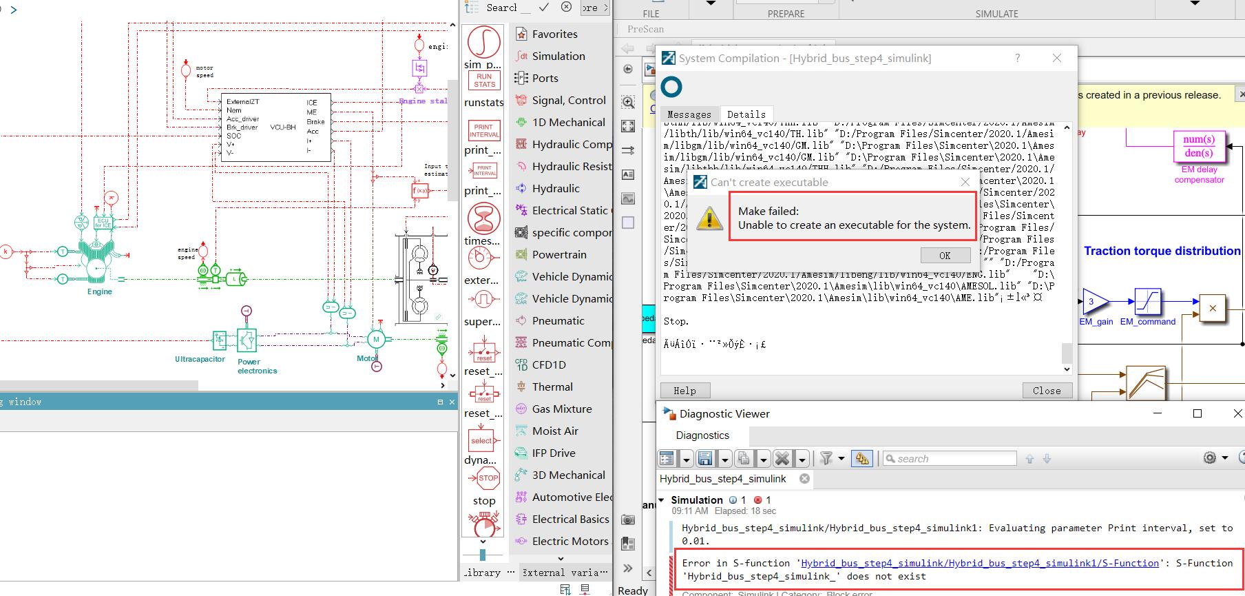This screenshot has width=1245, height=596.
Task: Open the Thermal library category
Action: pos(552,387)
